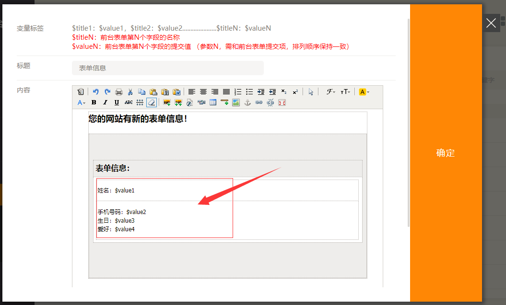This screenshot has height=305, width=506.
Task: Click the cut scissors icon
Action: pos(130,92)
